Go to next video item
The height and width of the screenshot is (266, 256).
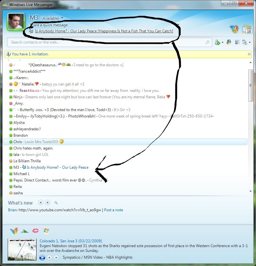[x=56, y=257]
